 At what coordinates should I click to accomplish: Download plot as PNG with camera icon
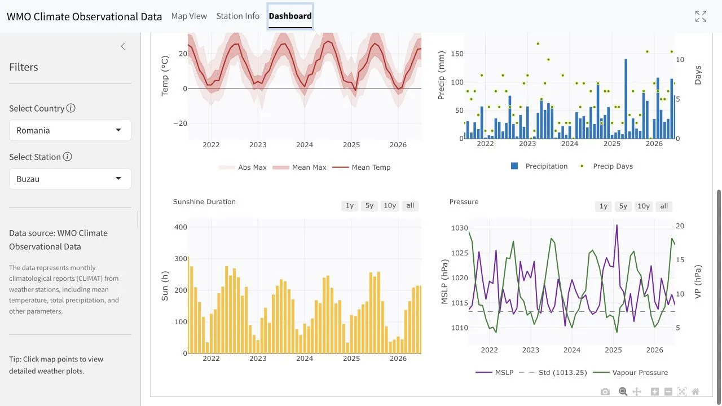click(x=605, y=392)
